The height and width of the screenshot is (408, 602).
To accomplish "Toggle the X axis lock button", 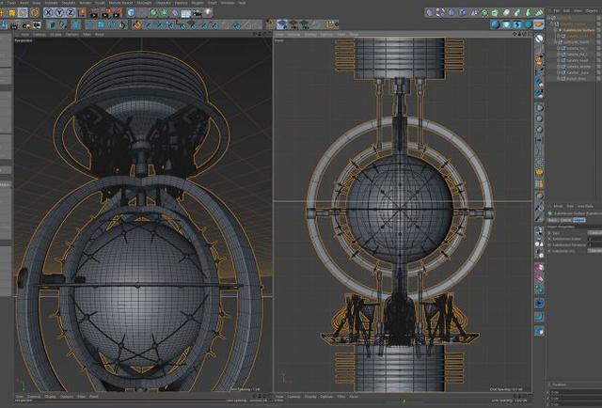I will (48, 13).
